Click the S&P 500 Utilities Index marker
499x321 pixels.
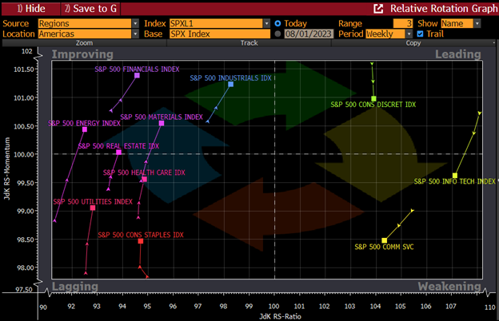click(93, 208)
